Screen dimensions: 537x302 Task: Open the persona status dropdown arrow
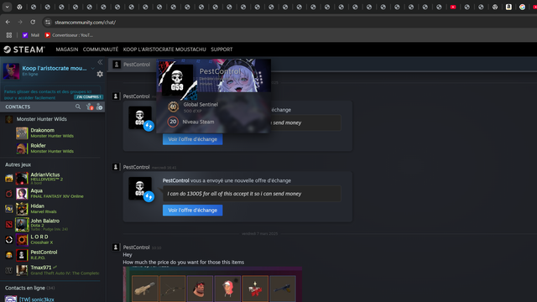coord(92,69)
